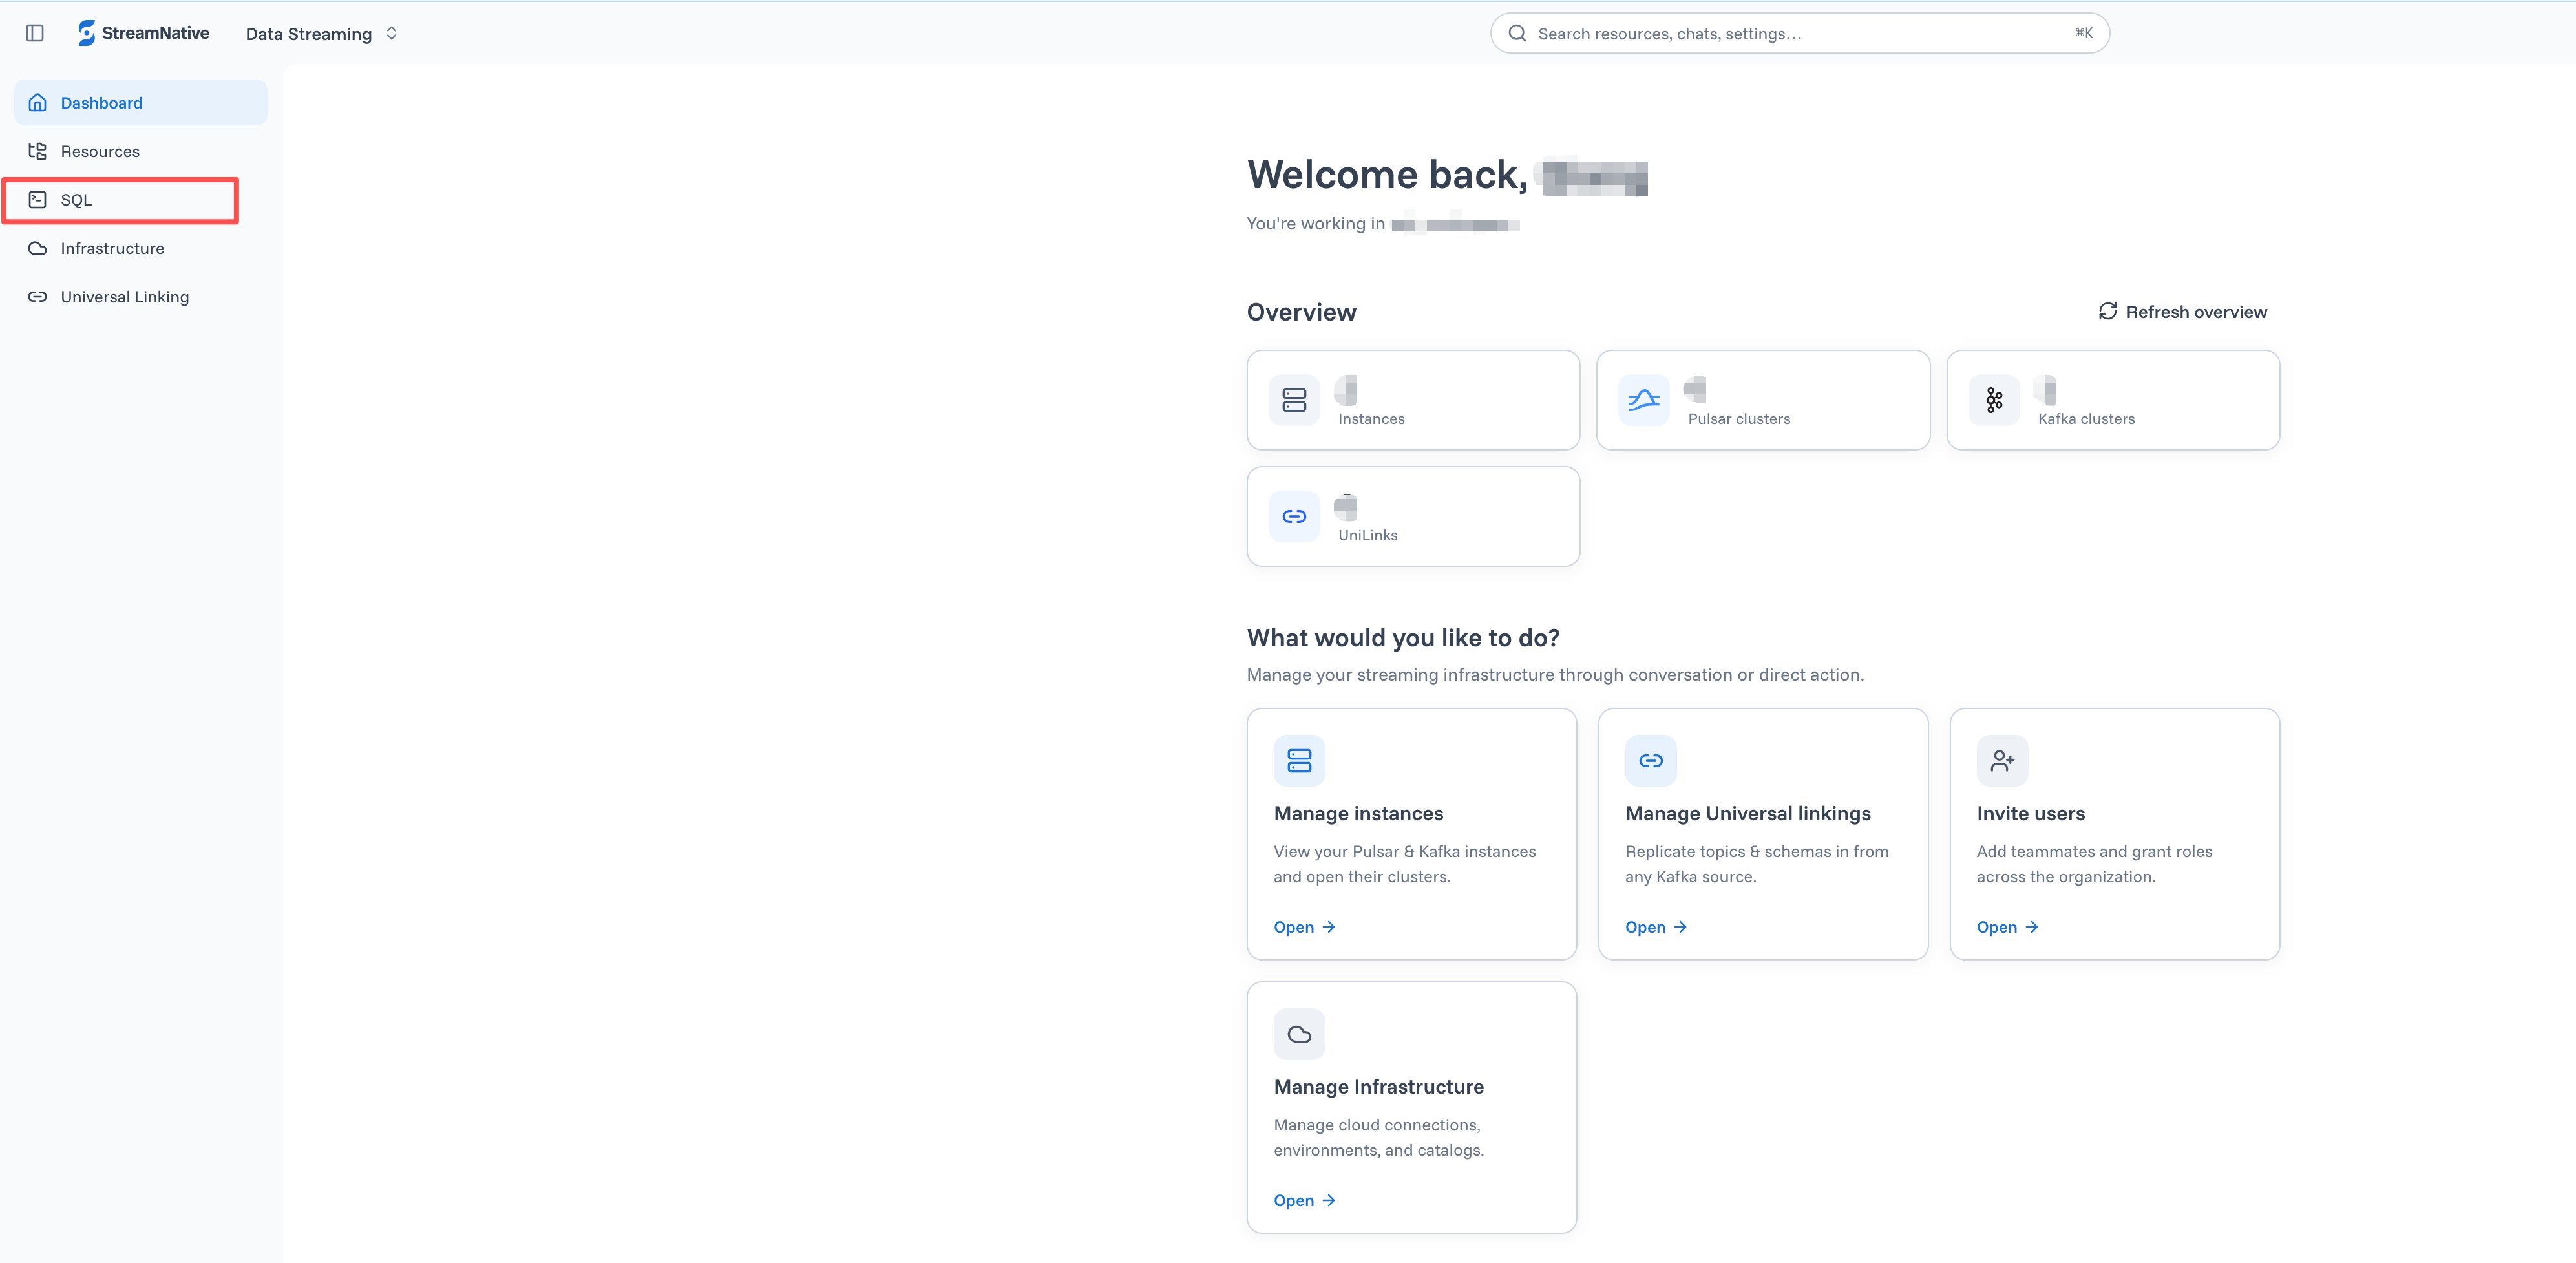Open Resources in the sidebar

[x=141, y=151]
